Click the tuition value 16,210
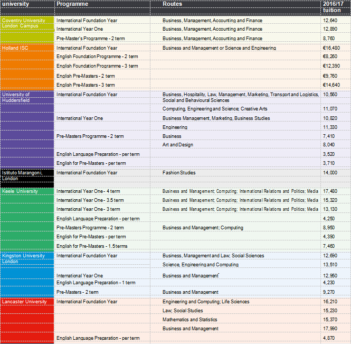 [x=330, y=302]
